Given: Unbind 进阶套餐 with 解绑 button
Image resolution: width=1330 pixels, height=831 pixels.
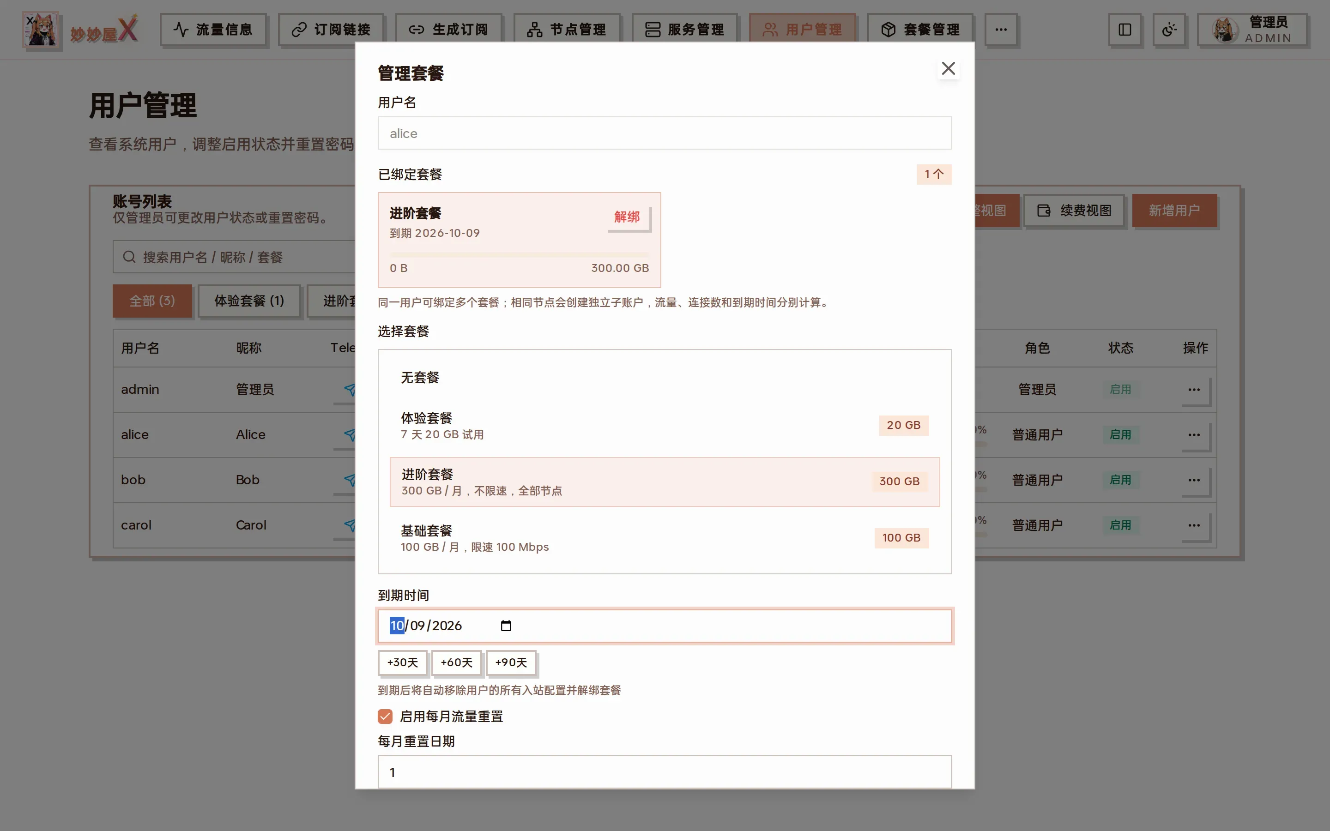Looking at the screenshot, I should [628, 217].
